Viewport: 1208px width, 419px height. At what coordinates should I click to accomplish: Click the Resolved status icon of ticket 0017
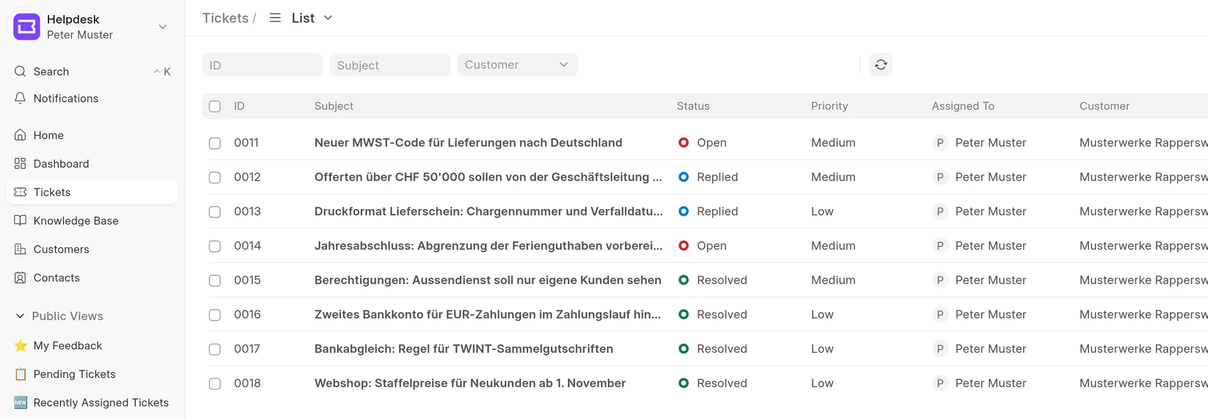tap(683, 349)
